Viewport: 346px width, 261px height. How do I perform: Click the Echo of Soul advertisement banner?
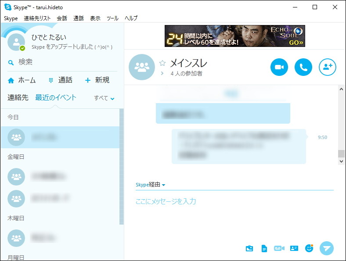(x=235, y=36)
